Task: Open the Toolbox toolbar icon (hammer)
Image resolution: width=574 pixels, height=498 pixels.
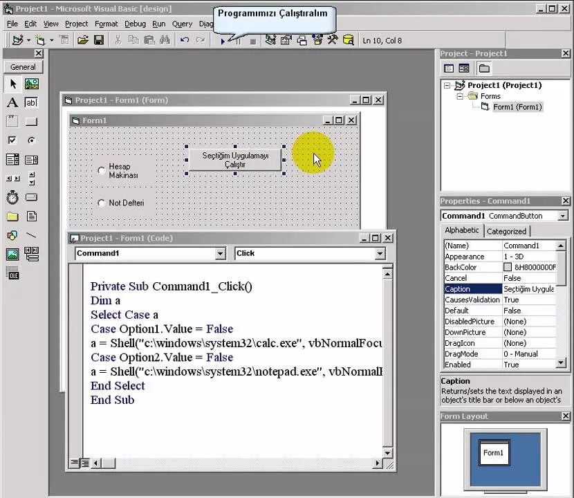Action: pos(333,40)
